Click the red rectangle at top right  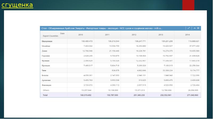point(188,5)
